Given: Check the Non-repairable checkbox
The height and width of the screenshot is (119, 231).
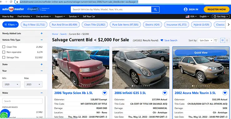Looking at the screenshot, I should pyautogui.click(x=4, y=52).
